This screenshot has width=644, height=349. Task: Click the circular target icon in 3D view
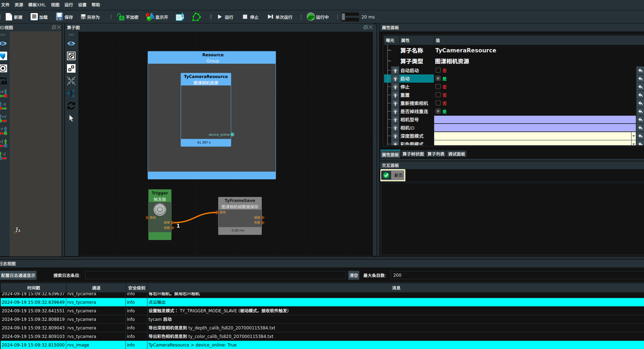point(3,68)
